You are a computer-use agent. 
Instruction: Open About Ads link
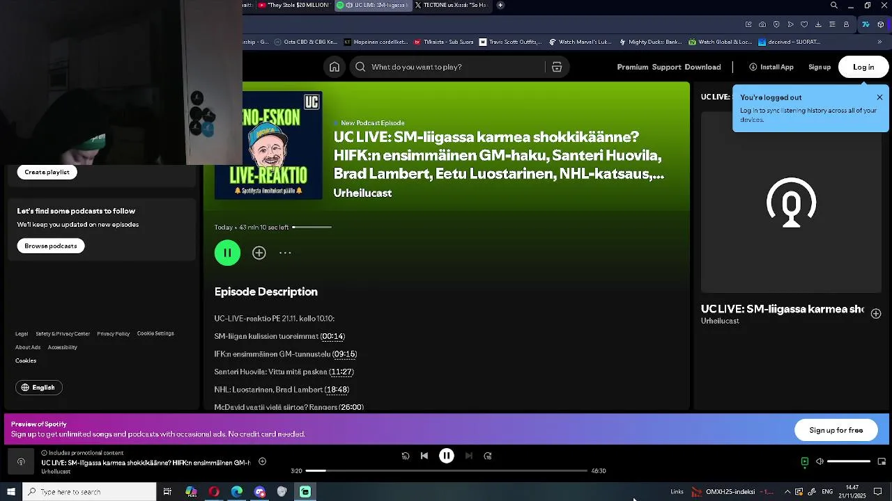tap(28, 347)
